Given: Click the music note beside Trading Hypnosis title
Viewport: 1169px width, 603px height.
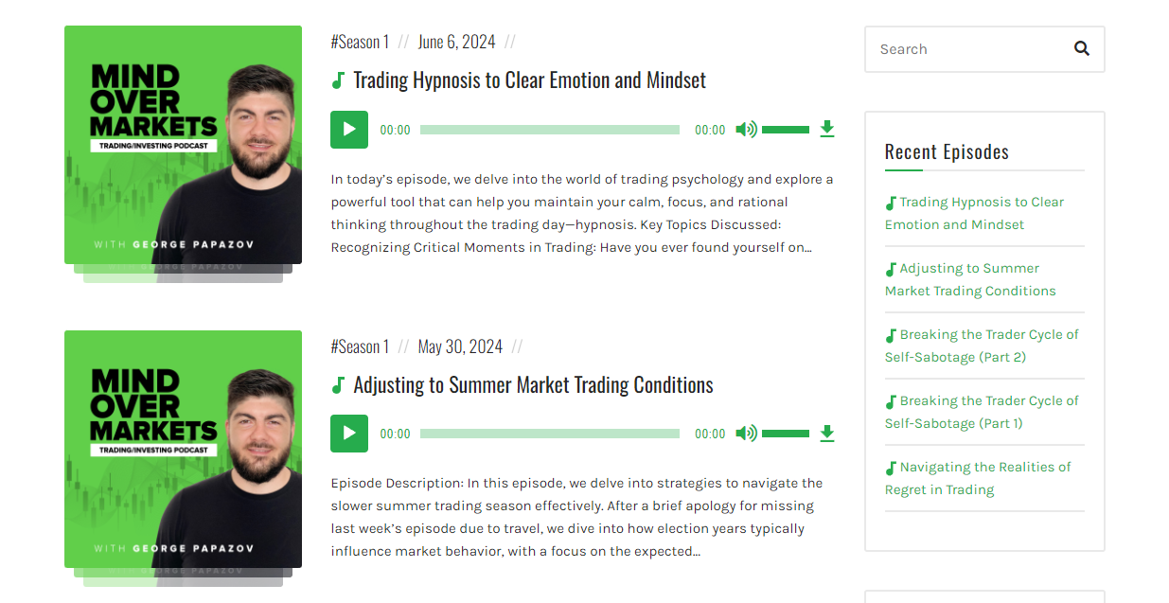Looking at the screenshot, I should tap(338, 80).
